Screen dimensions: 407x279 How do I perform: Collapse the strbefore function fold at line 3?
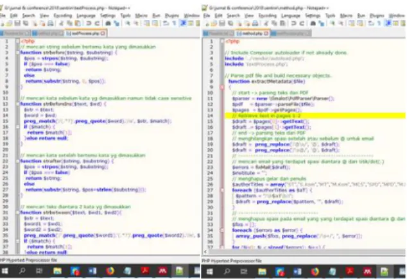pyautogui.click(x=17, y=53)
